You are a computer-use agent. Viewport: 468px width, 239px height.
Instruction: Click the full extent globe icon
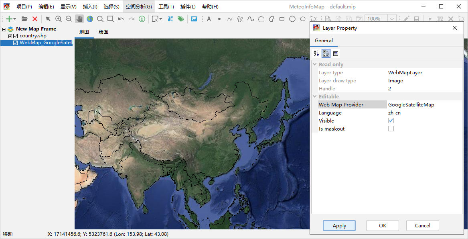point(89,19)
